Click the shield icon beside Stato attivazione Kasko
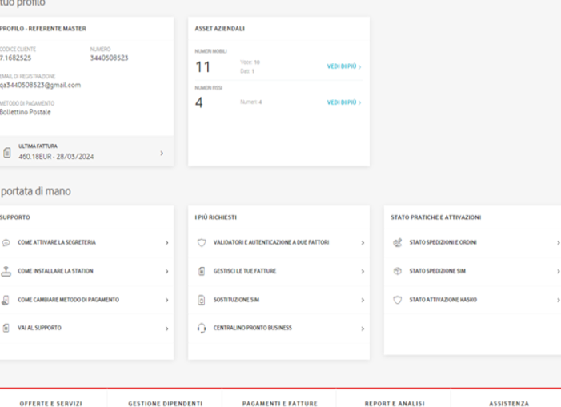This screenshot has height=407, width=561. [398, 300]
